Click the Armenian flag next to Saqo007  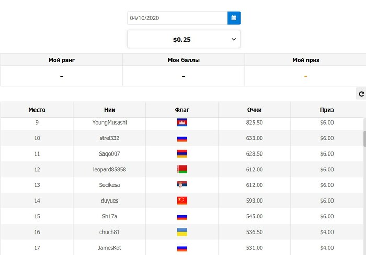(x=182, y=154)
